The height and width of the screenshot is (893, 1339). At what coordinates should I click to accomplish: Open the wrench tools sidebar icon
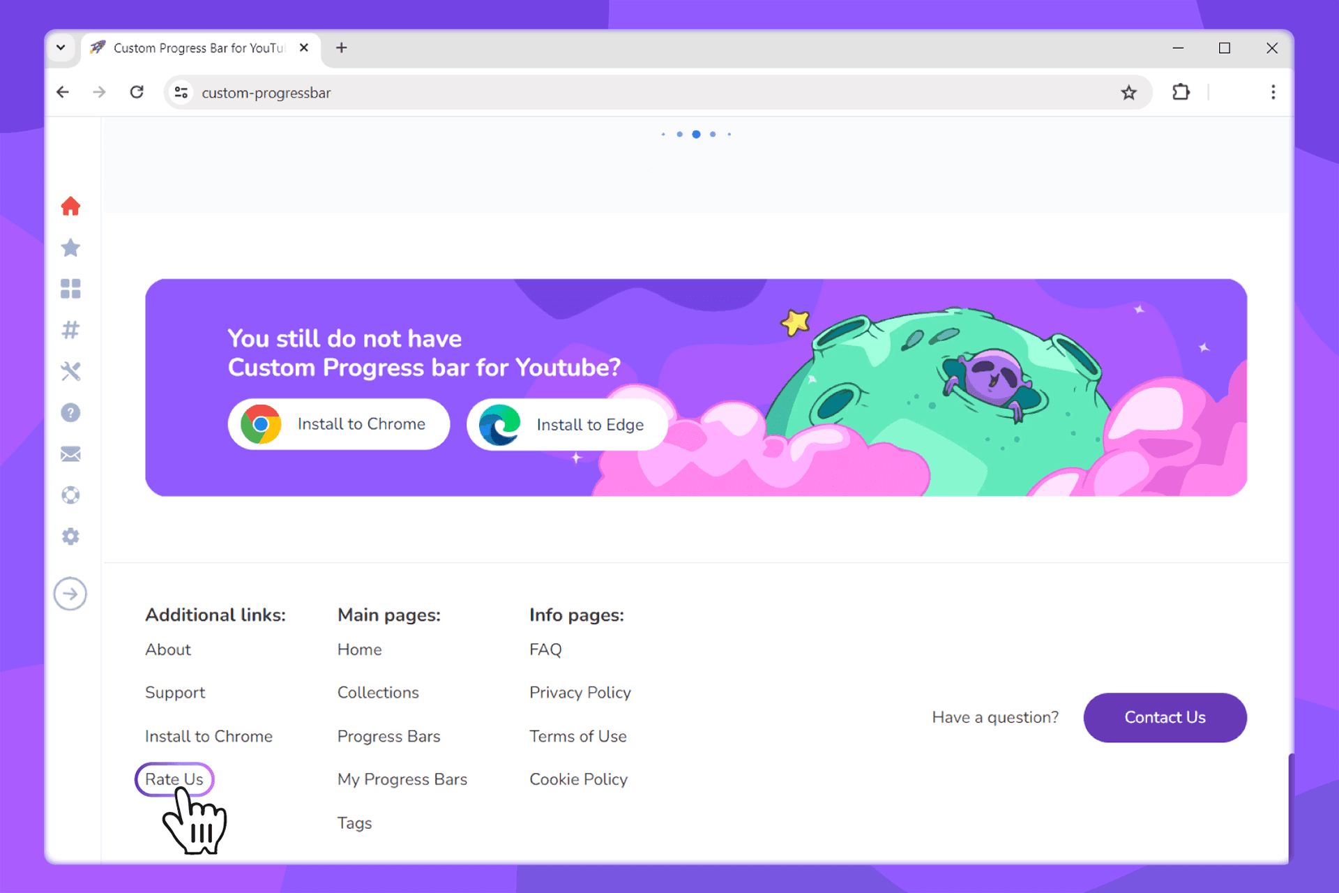click(x=70, y=371)
